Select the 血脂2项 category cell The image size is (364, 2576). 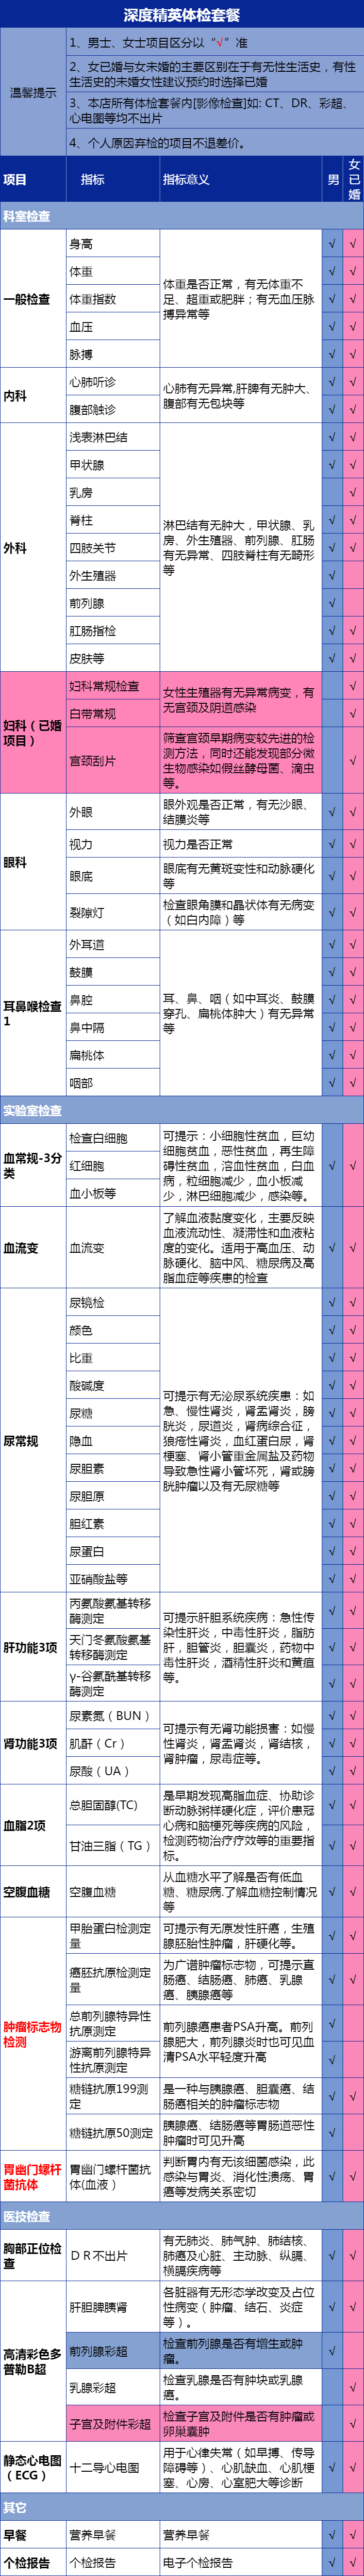tap(33, 1826)
